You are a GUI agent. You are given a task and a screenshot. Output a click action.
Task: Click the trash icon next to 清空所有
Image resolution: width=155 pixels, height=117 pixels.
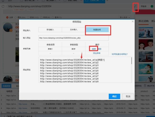145,86
